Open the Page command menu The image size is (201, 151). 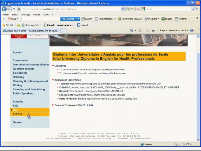tap(163, 31)
